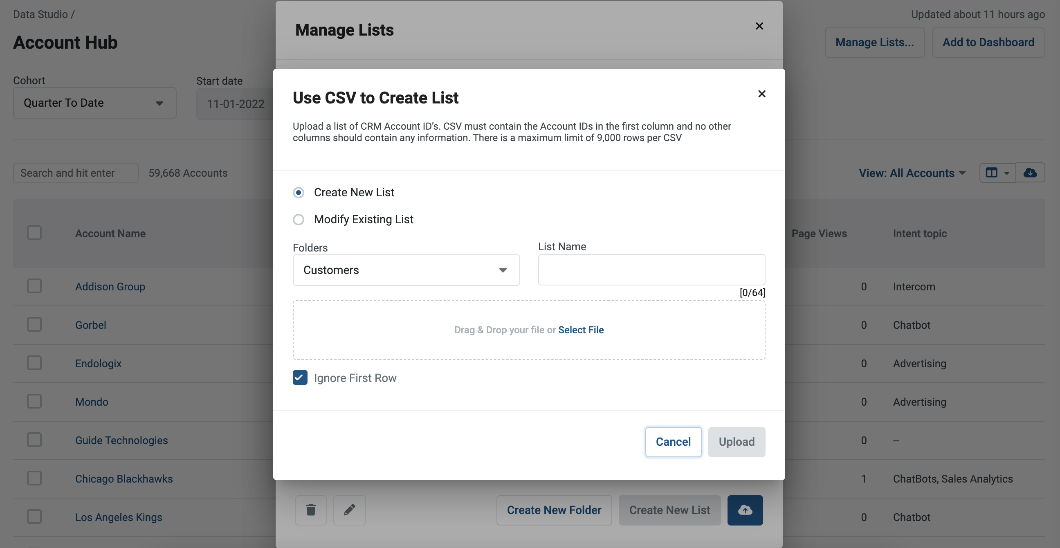The image size is (1060, 548).
Task: Tick the Addison Group row checkbox
Action: (x=34, y=286)
